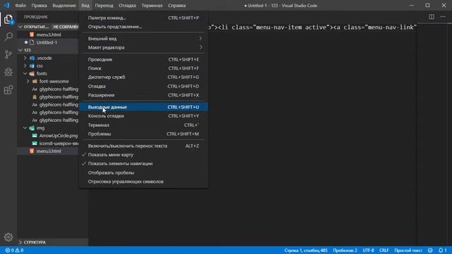
Task: Collapse the open editors section chevron
Action: click(x=20, y=27)
